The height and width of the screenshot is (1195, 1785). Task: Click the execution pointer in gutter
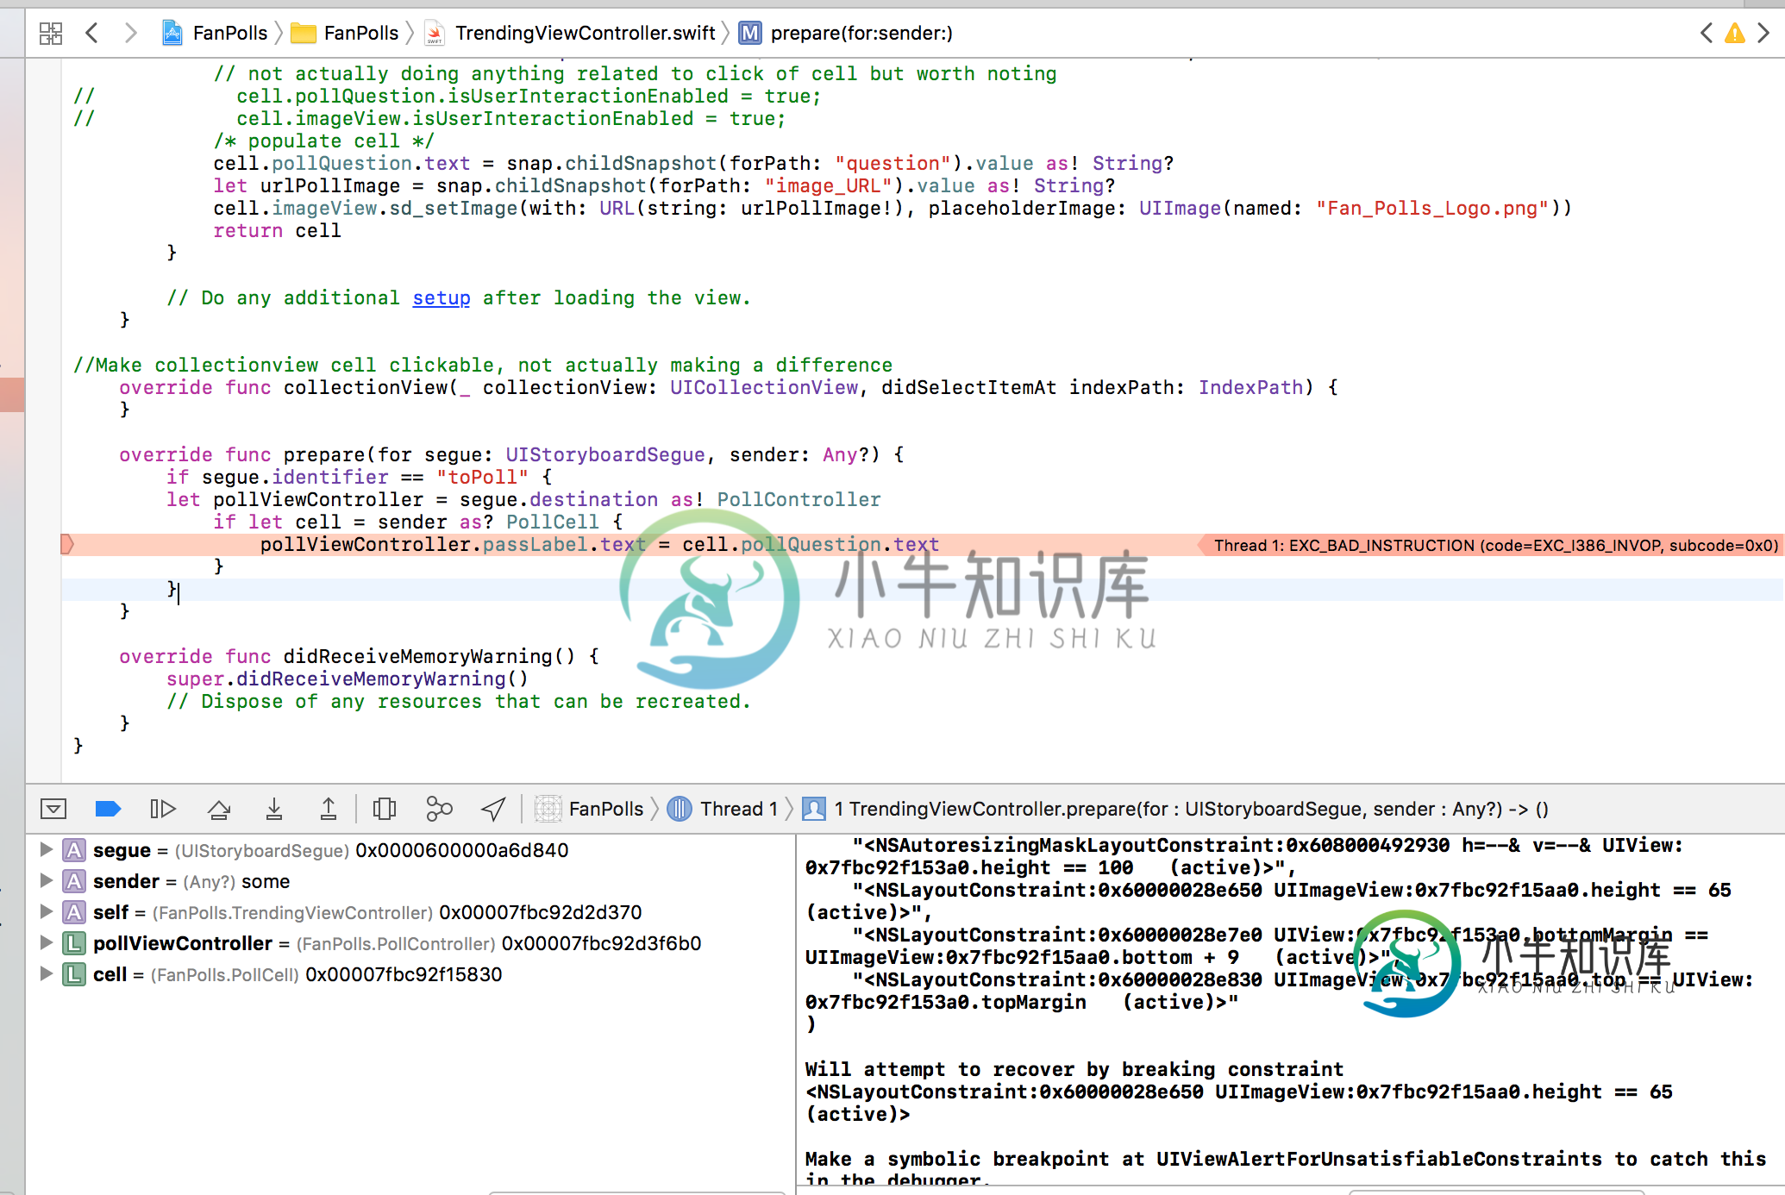pyautogui.click(x=67, y=544)
